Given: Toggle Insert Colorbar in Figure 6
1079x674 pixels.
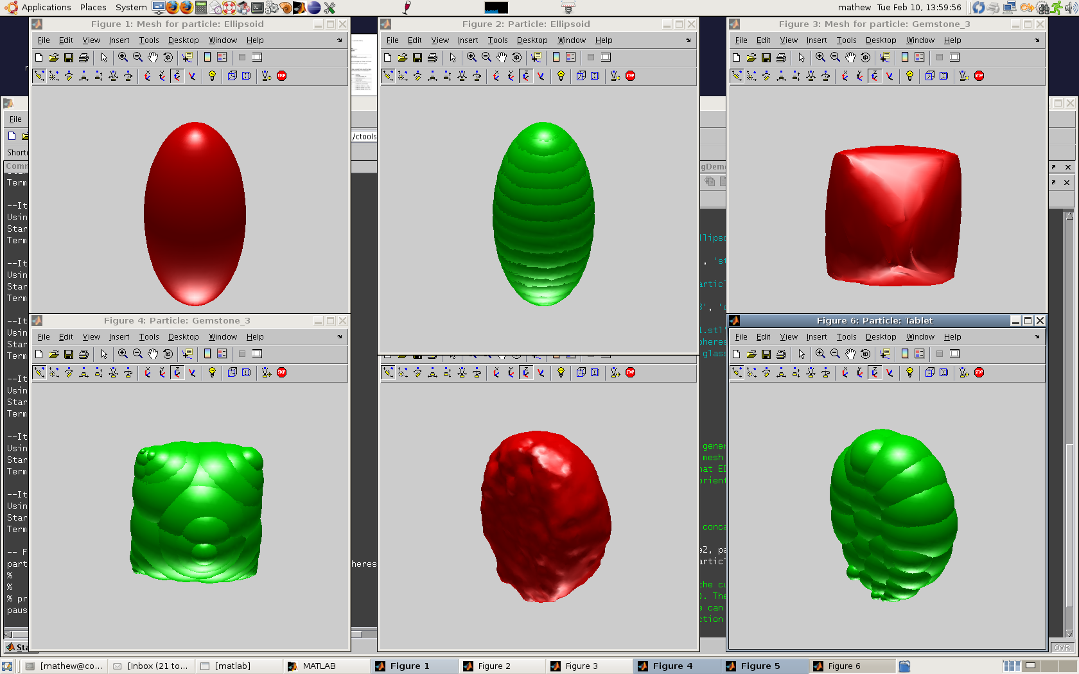Looking at the screenshot, I should tap(905, 354).
